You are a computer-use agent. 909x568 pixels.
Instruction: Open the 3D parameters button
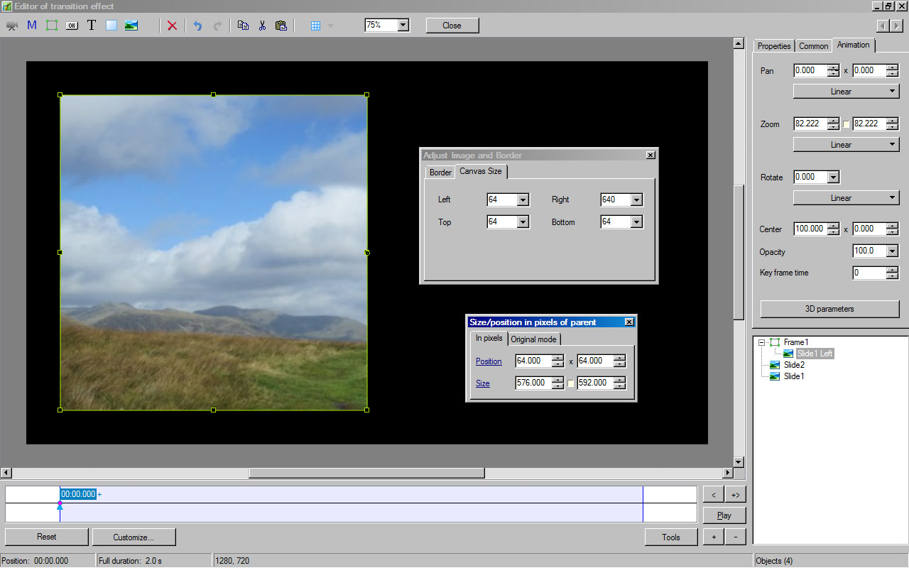829,309
